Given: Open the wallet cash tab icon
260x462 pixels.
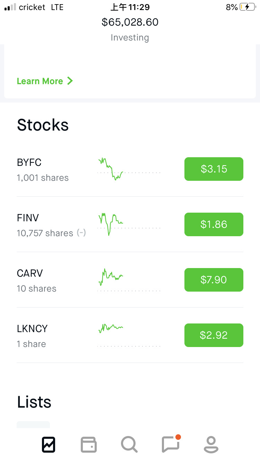Looking at the screenshot, I should click(x=89, y=445).
